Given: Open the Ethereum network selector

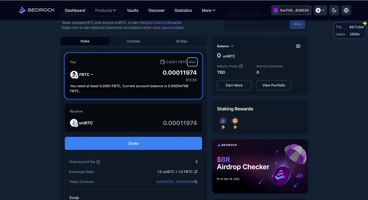Looking at the screenshot, I should pyautogui.click(x=320, y=10).
